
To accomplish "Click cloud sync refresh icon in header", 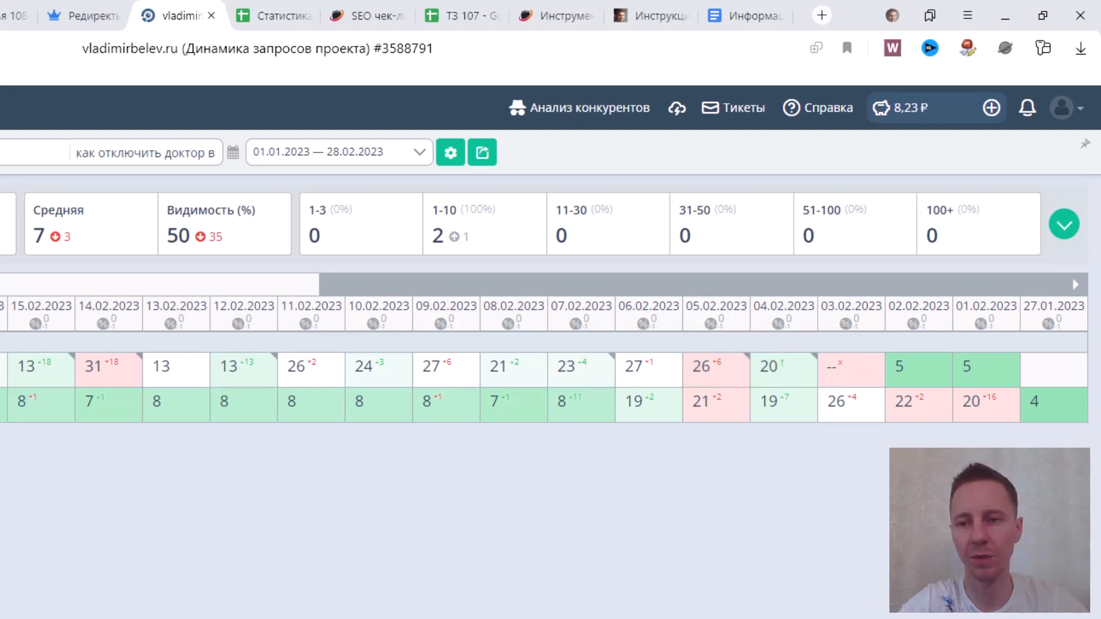I will [x=677, y=108].
